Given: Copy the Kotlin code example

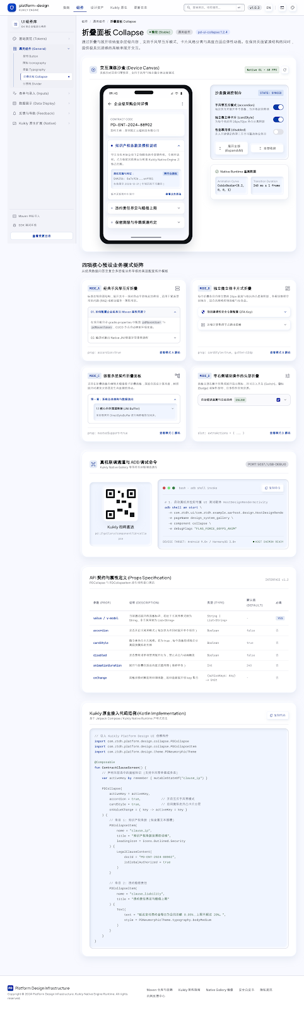Looking at the screenshot, I should (x=278, y=715).
